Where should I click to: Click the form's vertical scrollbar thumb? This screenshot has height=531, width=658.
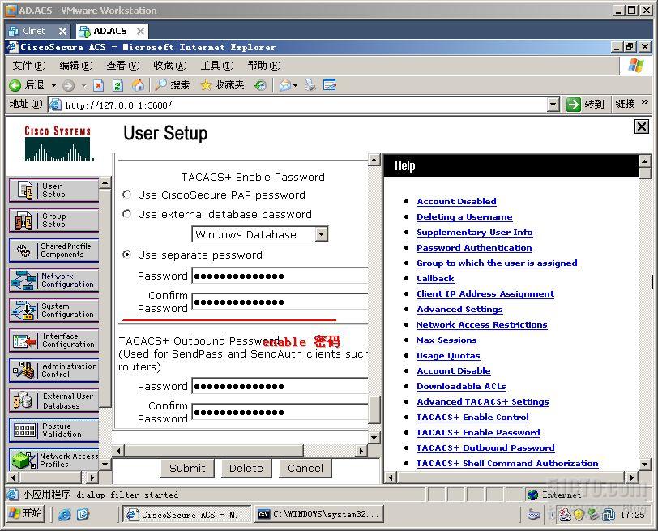(x=374, y=409)
